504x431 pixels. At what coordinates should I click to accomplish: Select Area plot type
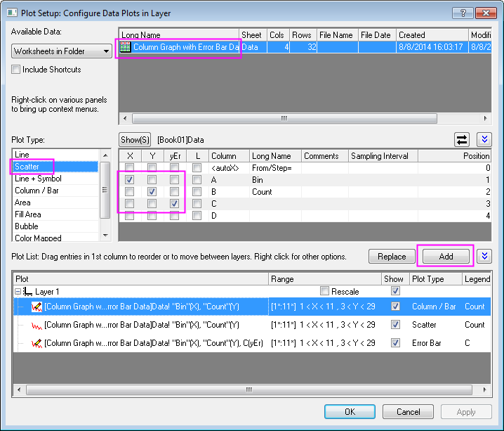click(x=55, y=202)
